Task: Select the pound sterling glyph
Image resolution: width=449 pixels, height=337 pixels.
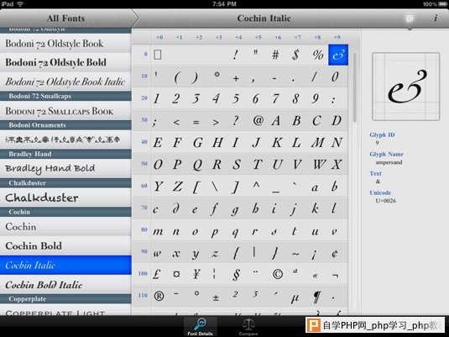Action: click(x=156, y=274)
